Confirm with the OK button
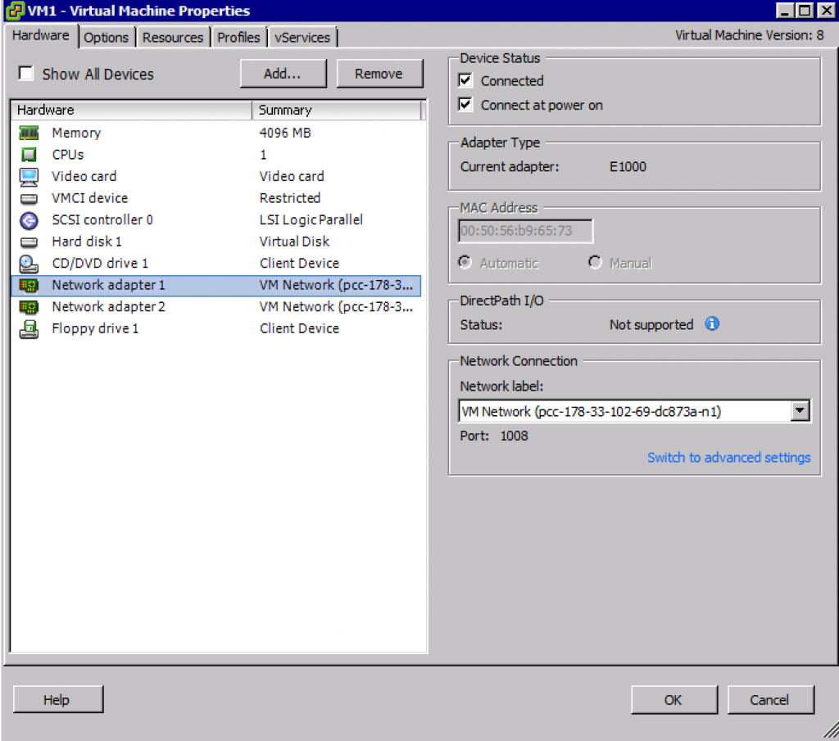The image size is (839, 741). click(x=673, y=699)
